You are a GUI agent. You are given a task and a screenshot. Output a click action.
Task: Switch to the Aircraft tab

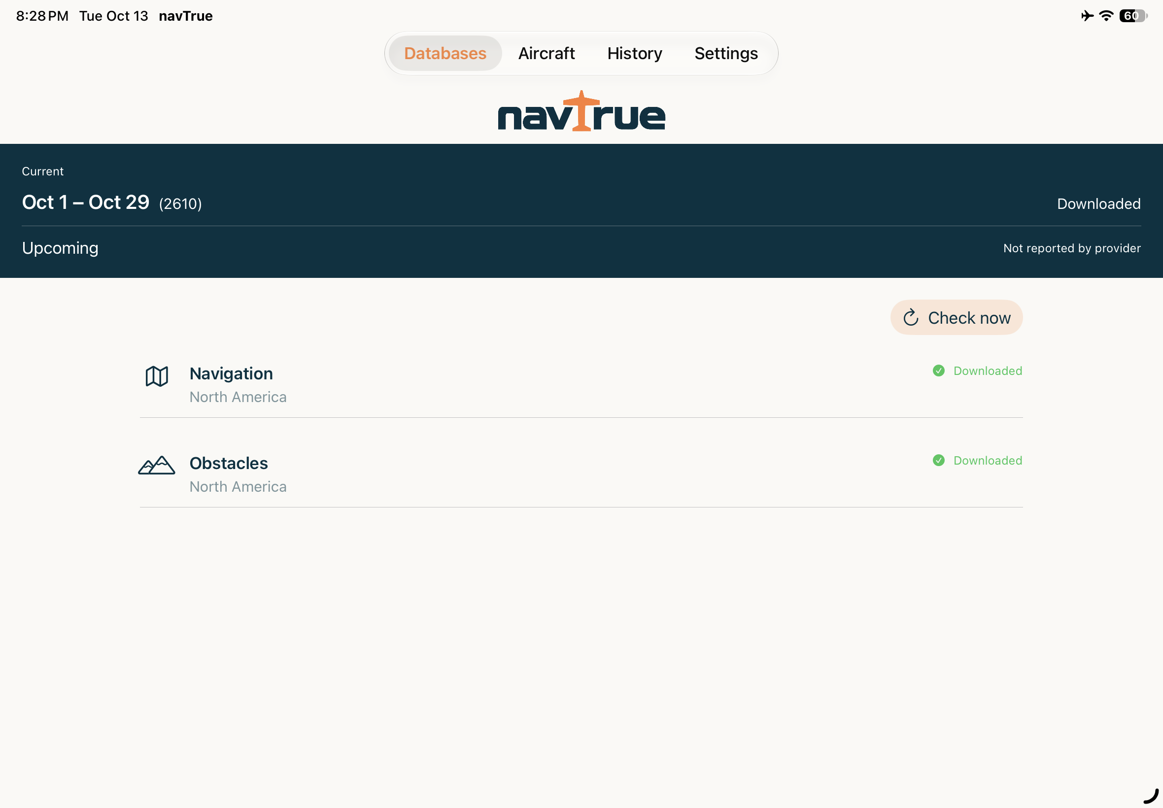[x=547, y=53]
